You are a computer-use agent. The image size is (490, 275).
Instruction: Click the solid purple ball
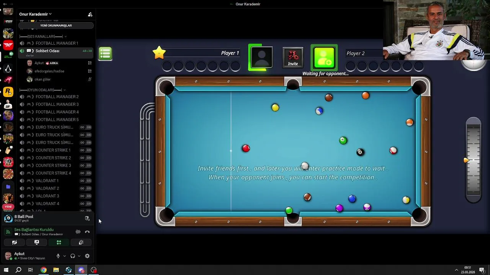coord(339,208)
